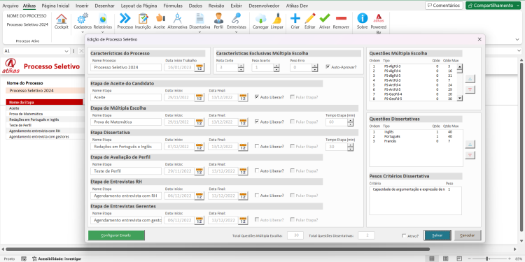Screen dimensions: 525x262
Task: Click the Nome Processo input field
Action: [x=126, y=68]
